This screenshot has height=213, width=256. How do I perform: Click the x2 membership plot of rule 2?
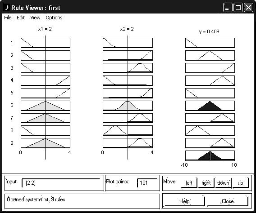128,55
